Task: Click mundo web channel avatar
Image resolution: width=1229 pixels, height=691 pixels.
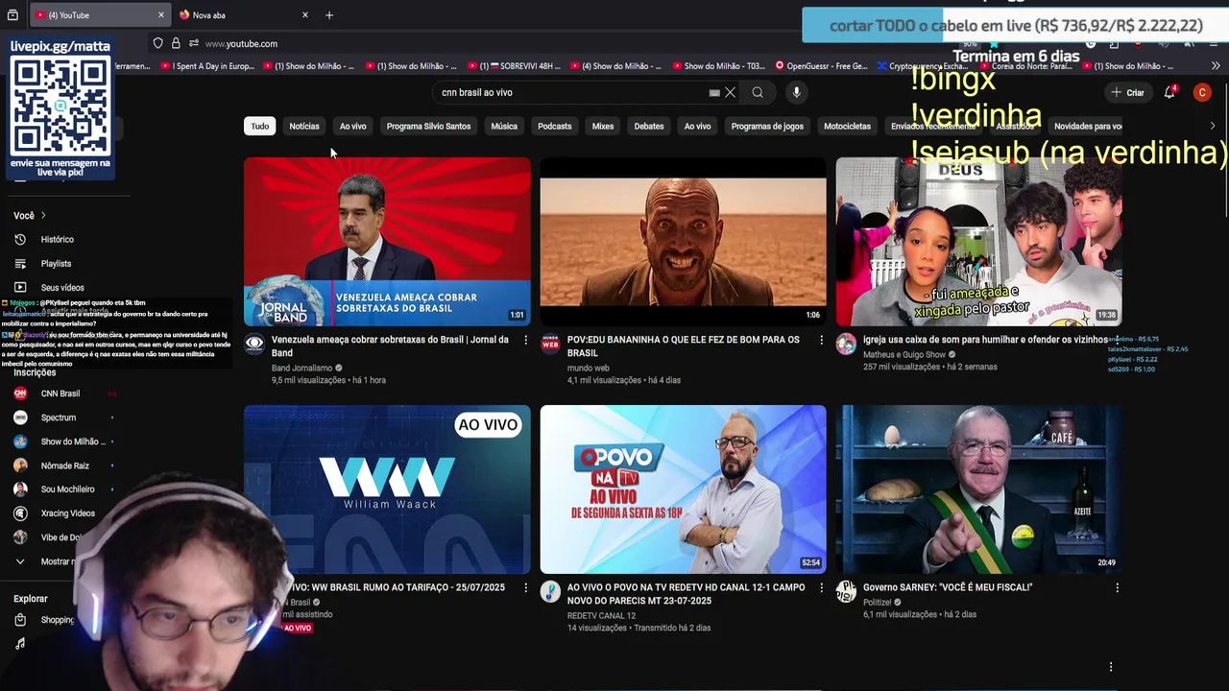Action: 550,344
